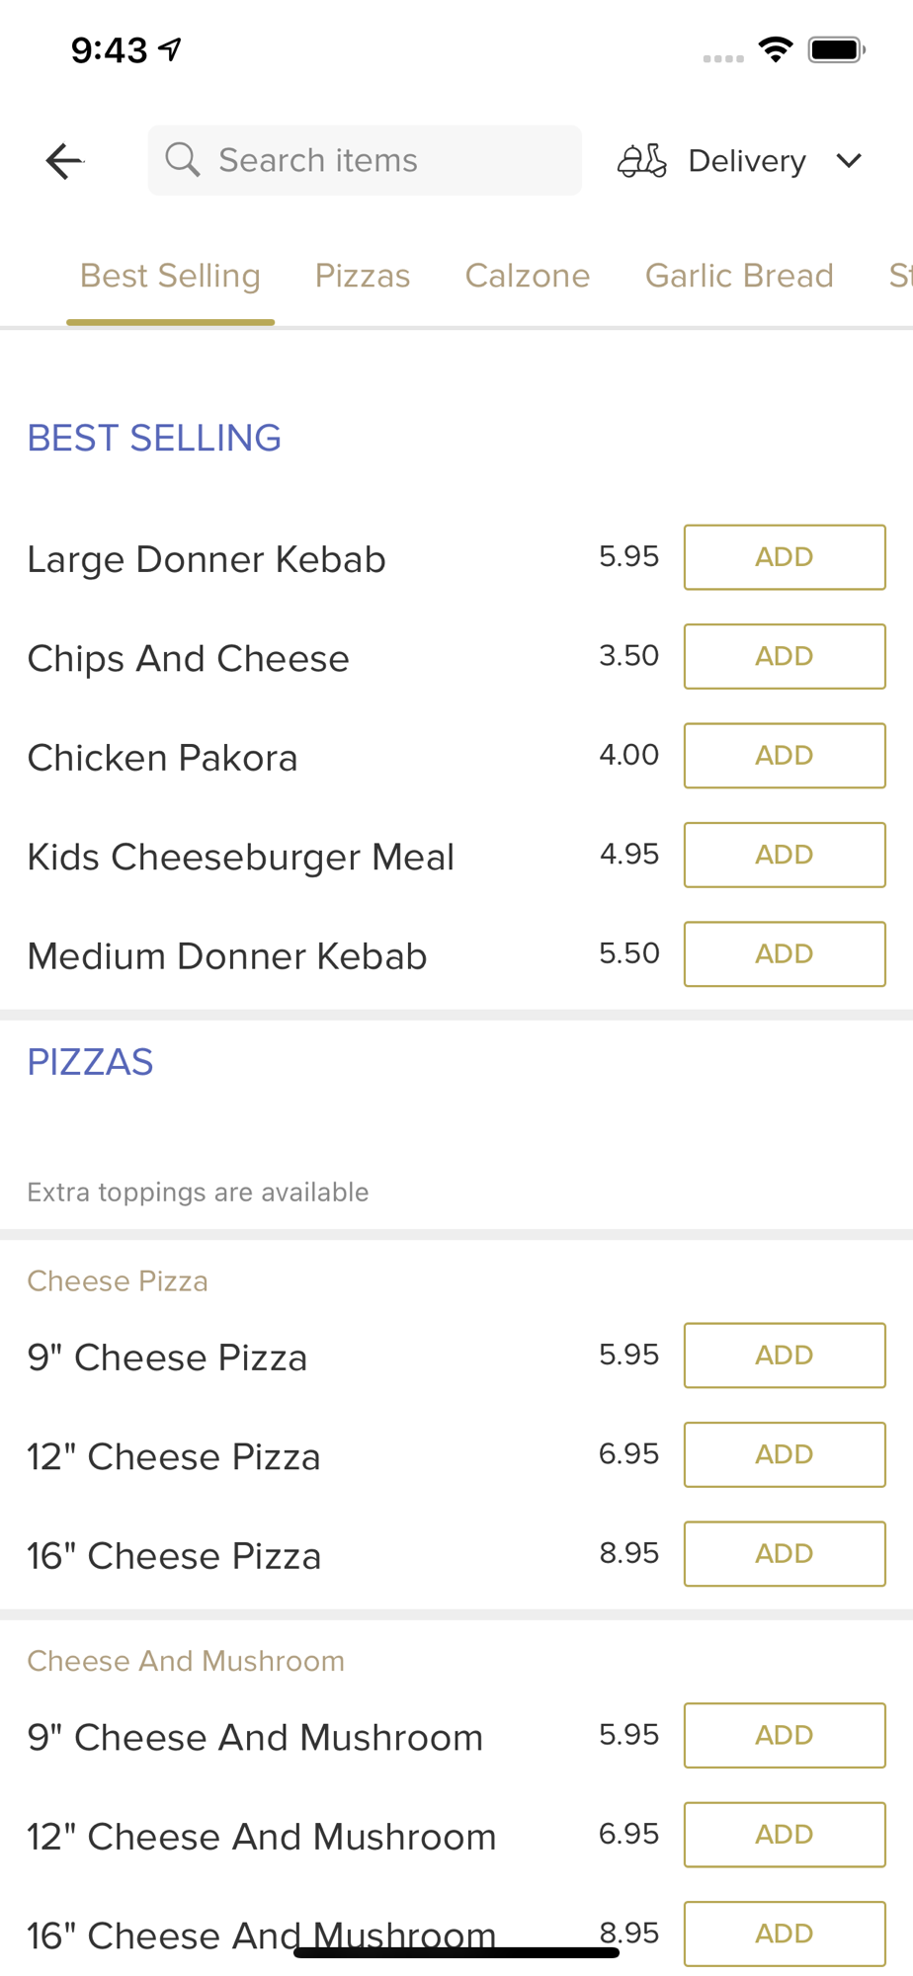Switch to the Pizzas tab
This screenshot has height=1976, width=913.
(x=363, y=276)
